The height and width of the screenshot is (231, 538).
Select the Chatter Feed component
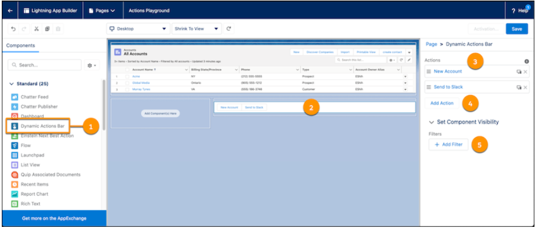30,97
